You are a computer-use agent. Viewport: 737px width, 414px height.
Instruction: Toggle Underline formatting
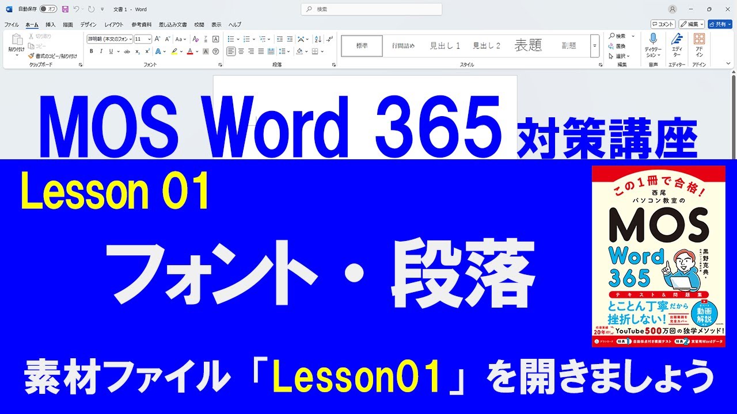click(111, 51)
